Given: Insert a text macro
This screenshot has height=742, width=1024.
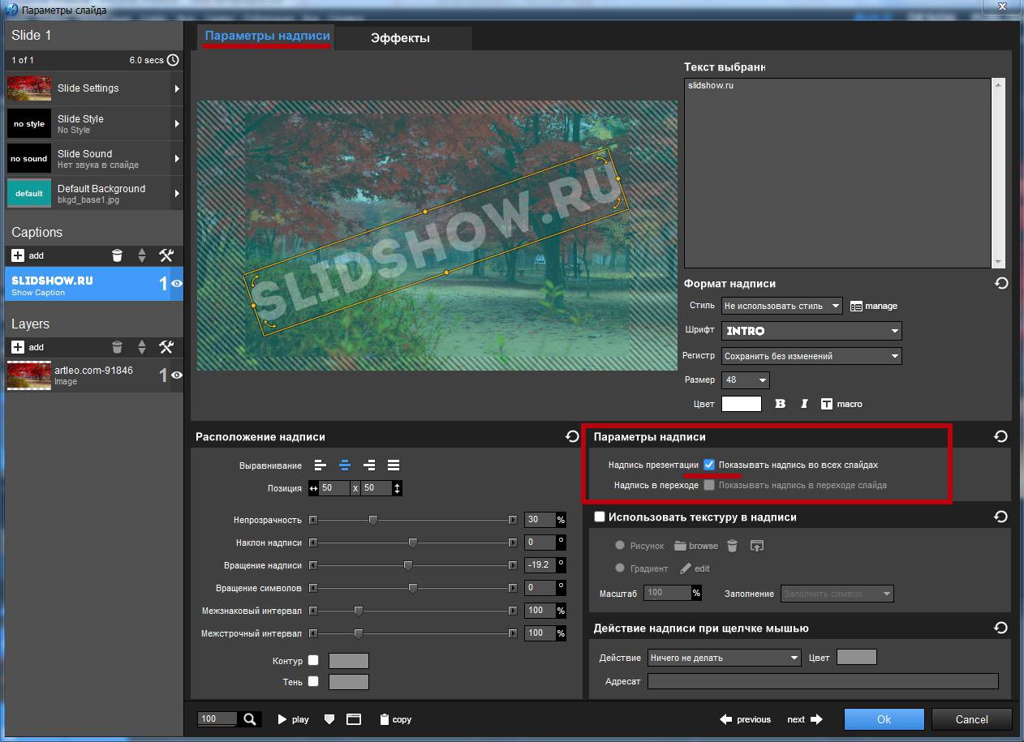Looking at the screenshot, I should [841, 404].
